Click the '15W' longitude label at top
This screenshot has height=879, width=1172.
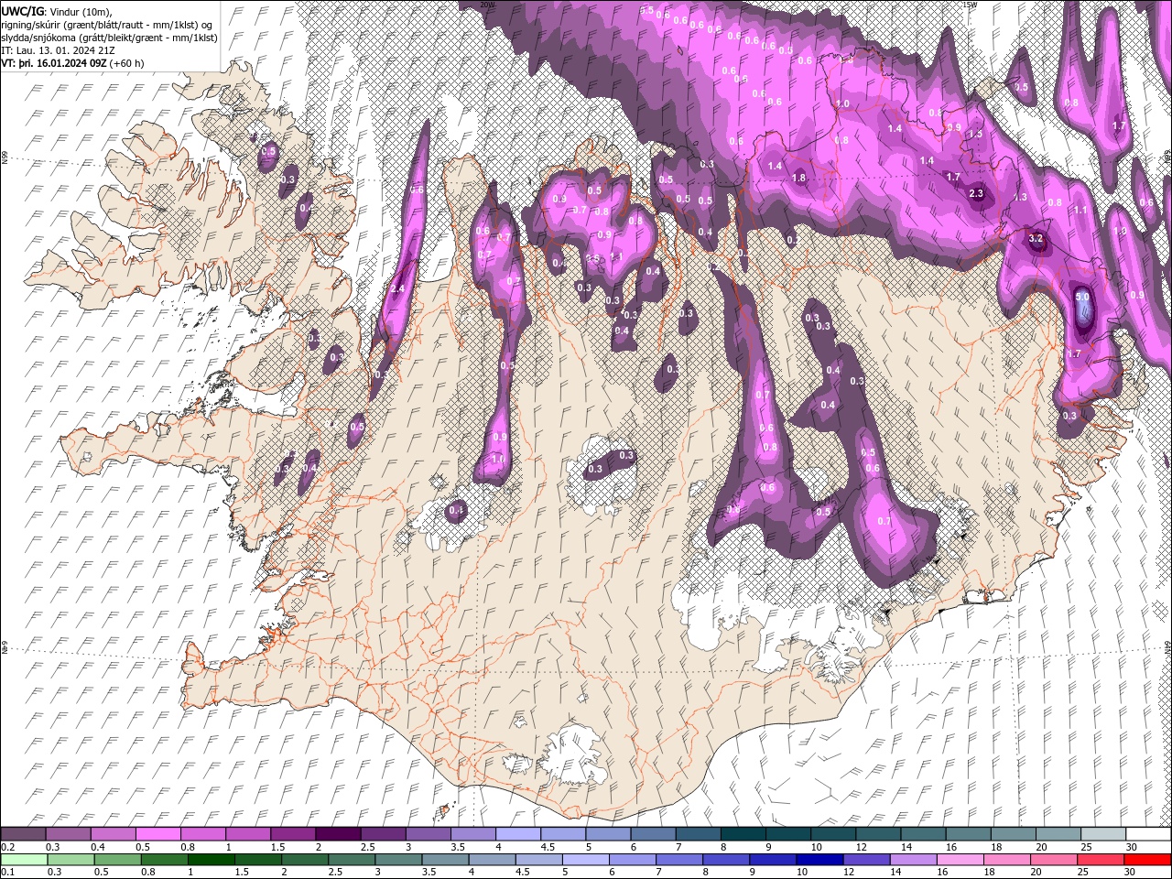click(971, 5)
